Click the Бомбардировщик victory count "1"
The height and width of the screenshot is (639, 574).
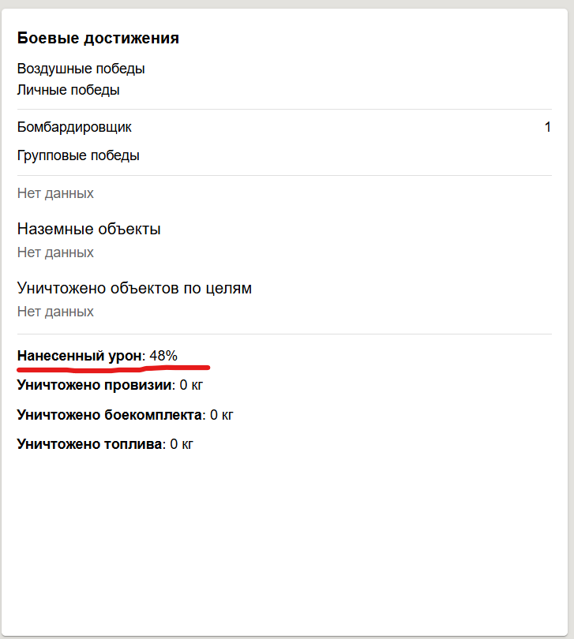point(547,127)
